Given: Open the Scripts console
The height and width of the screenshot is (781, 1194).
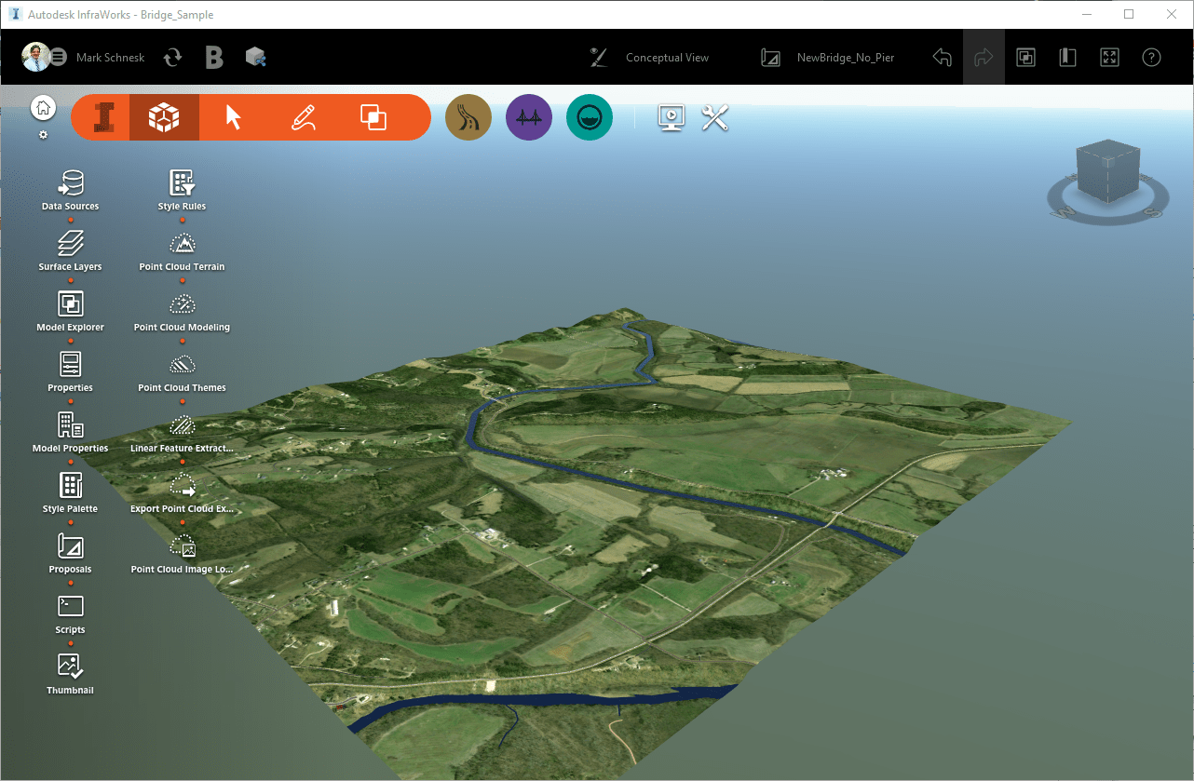Looking at the screenshot, I should tap(71, 607).
